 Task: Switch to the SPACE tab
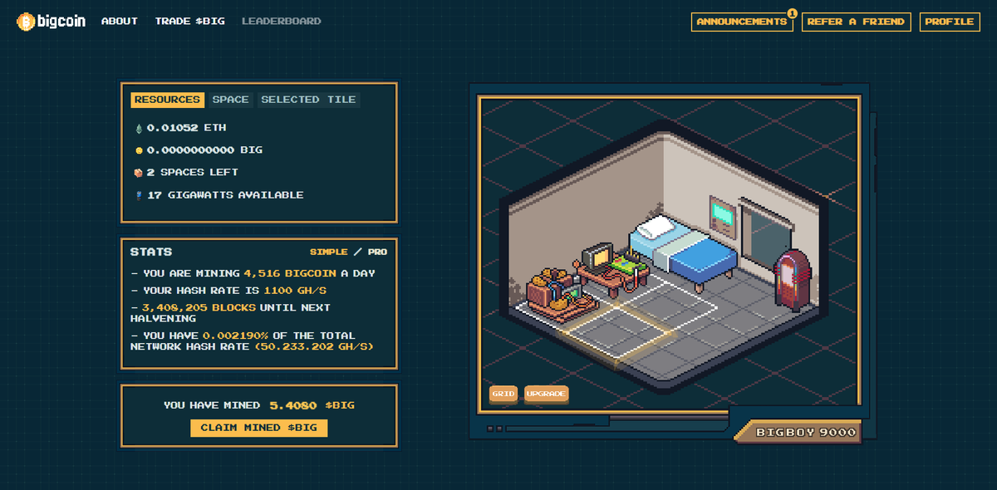coord(230,100)
